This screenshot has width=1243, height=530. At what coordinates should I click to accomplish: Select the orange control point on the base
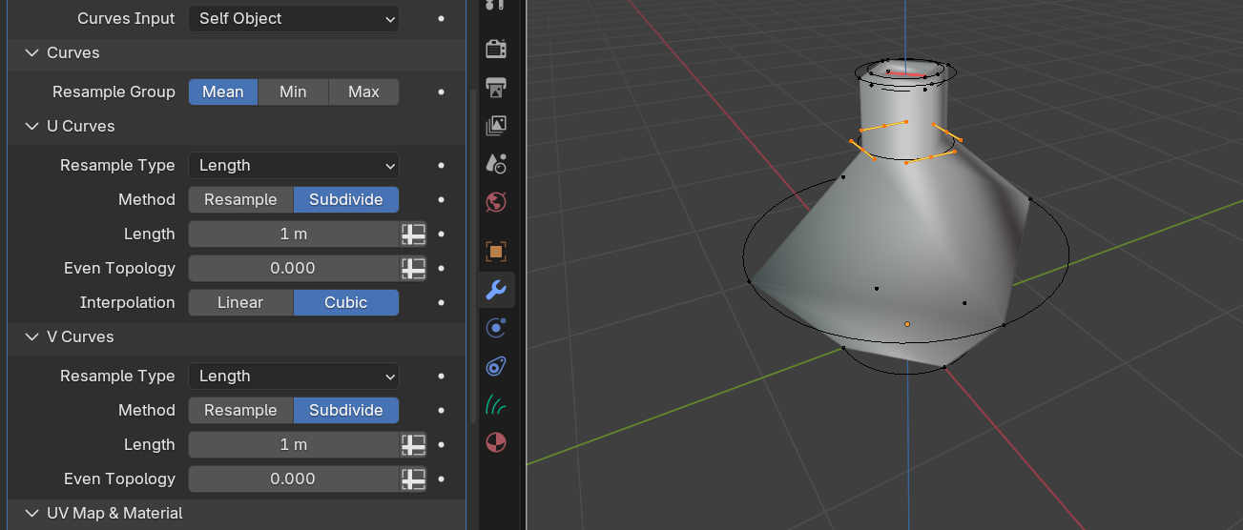pos(907,324)
